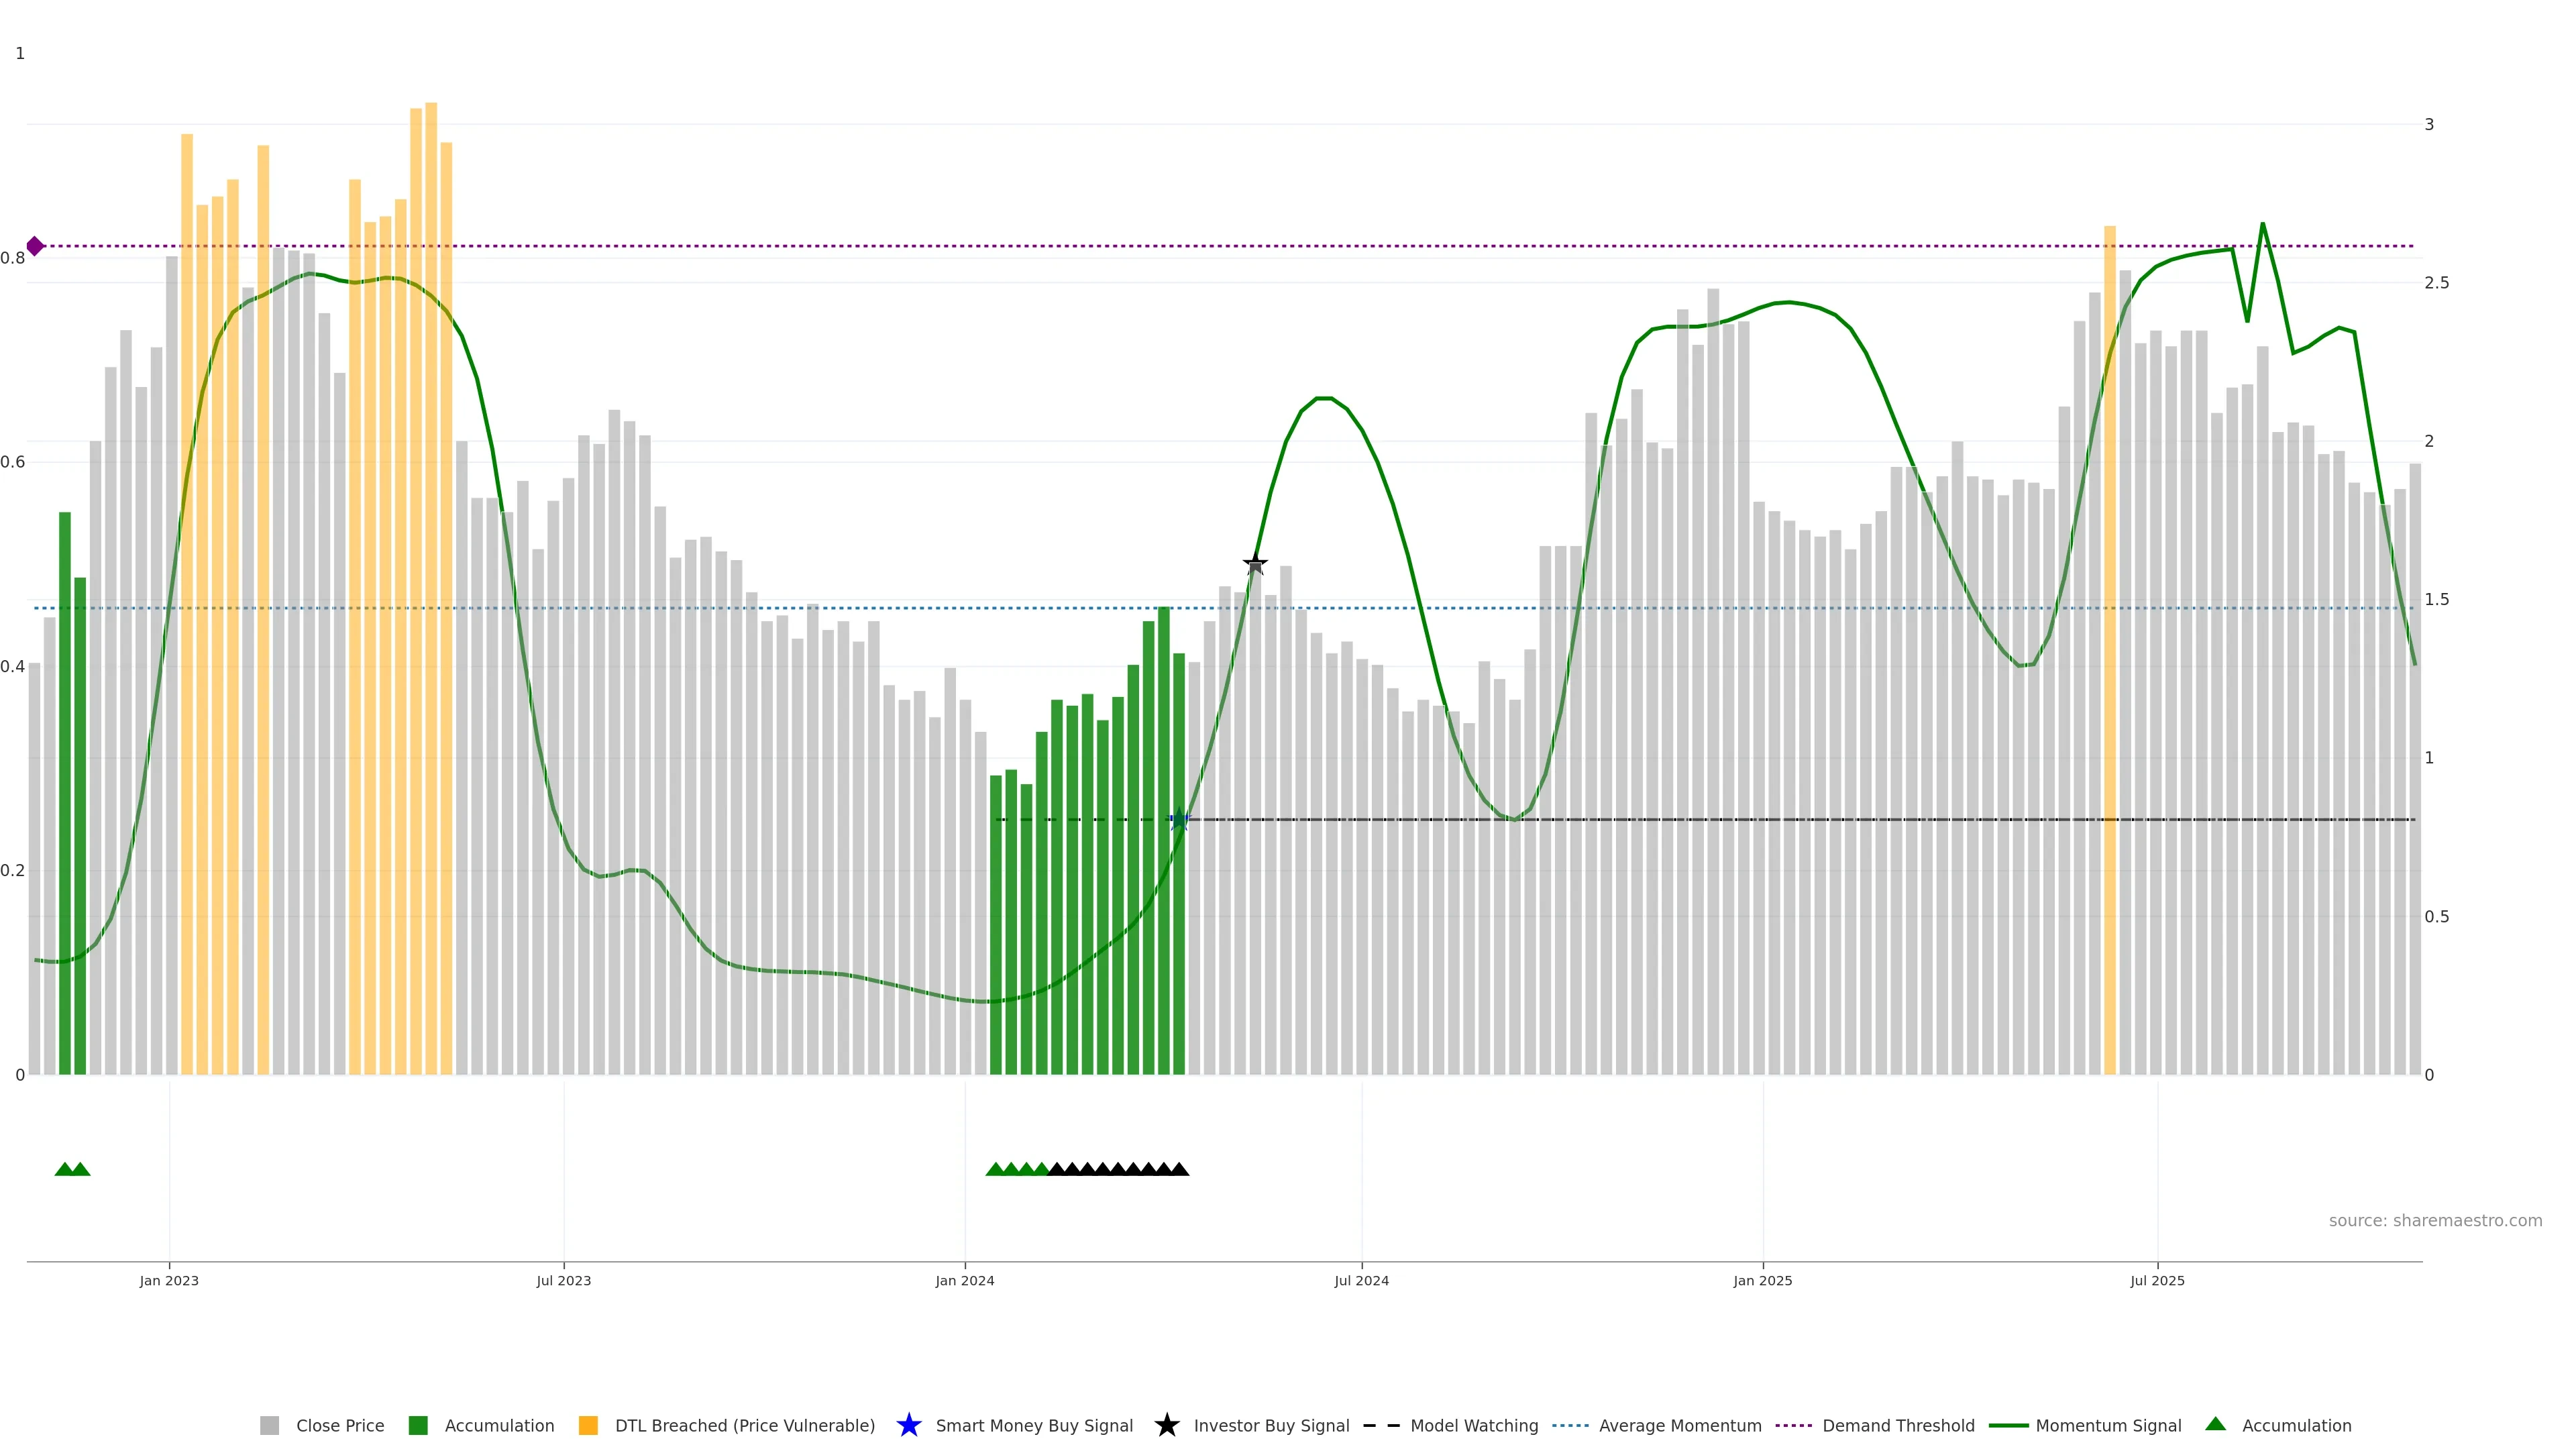The height and width of the screenshot is (1449, 2576).
Task: Click the Smart Money Buy Signal legend text
Action: tap(1034, 1425)
